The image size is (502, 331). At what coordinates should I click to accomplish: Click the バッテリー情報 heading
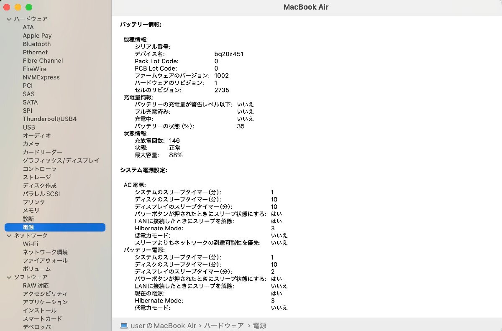(141, 25)
